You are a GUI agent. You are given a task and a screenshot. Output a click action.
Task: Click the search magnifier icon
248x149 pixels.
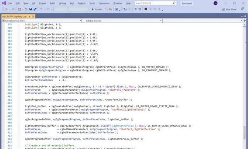pyautogui.click(x=174, y=3)
